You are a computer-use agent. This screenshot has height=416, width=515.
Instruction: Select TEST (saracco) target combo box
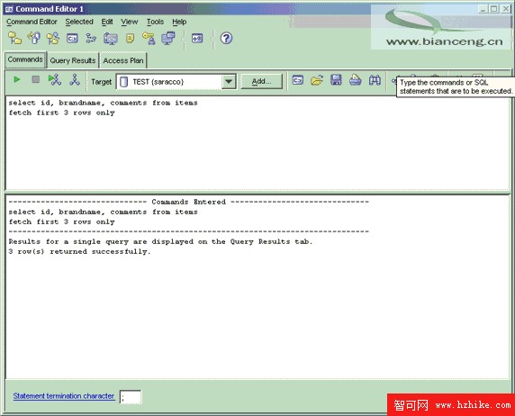176,82
